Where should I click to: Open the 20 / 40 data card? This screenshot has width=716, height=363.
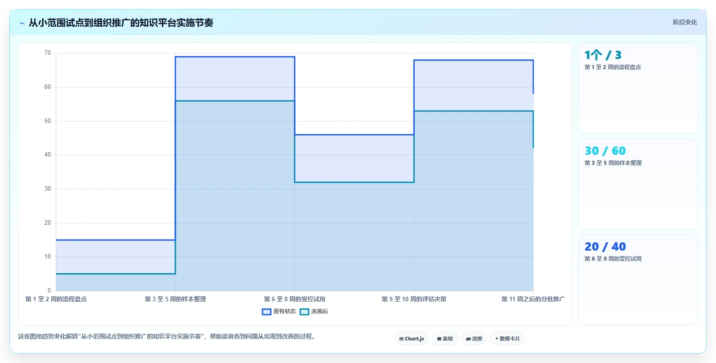638,280
